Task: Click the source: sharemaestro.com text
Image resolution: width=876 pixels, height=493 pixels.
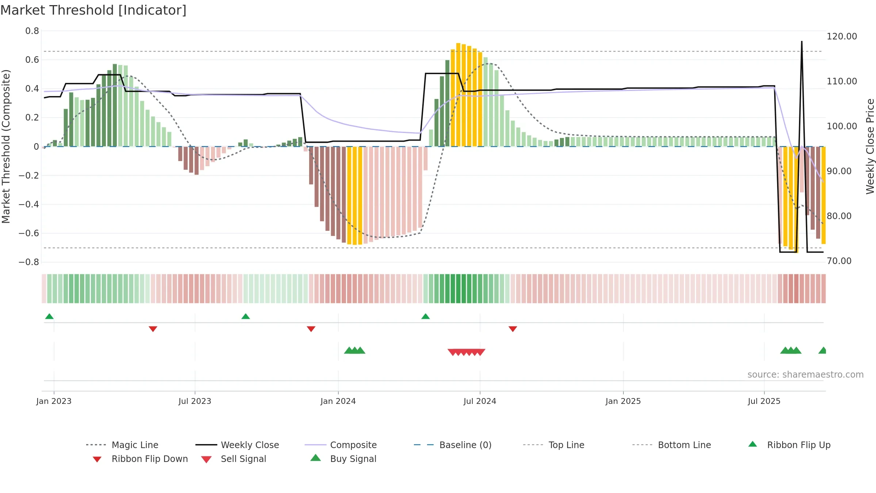Action: 806,375
